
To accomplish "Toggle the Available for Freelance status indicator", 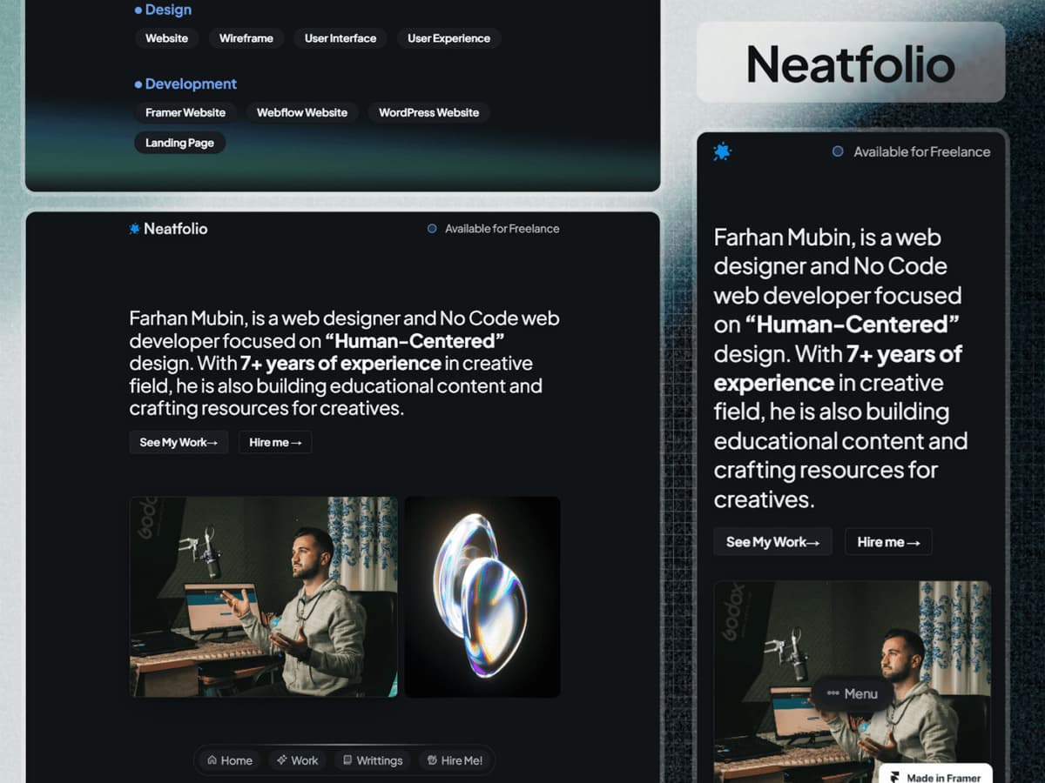I will (x=430, y=229).
